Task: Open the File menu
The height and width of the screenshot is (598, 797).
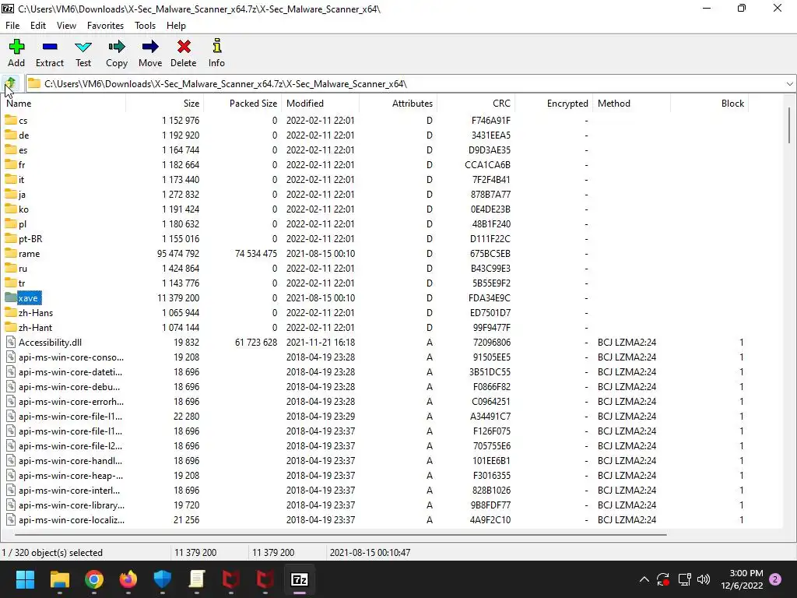Action: tap(12, 26)
